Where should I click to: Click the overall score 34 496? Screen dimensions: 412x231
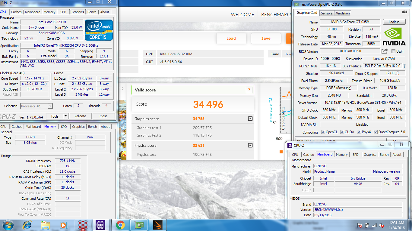click(x=208, y=104)
